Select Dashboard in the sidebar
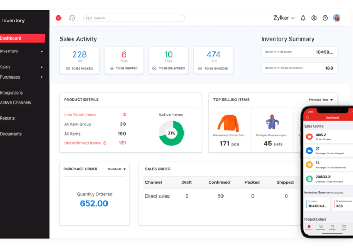The width and height of the screenshot is (353, 251). click(22, 38)
